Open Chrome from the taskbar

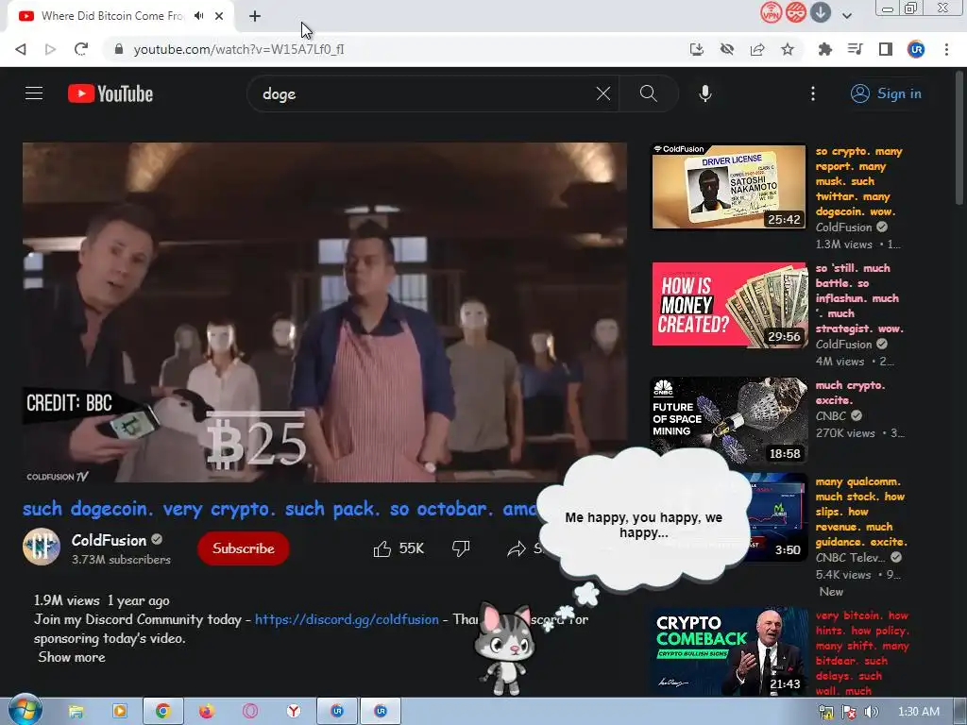162,712
